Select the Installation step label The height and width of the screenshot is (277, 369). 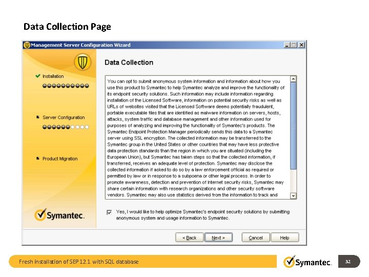[x=53, y=76]
